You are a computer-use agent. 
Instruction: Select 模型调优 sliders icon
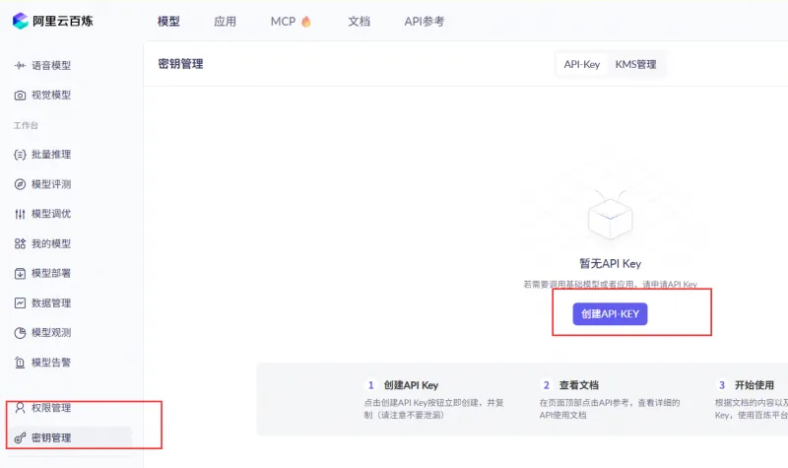click(x=21, y=214)
